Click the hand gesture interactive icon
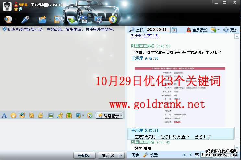The height and width of the screenshot is (160, 241). point(41,115)
